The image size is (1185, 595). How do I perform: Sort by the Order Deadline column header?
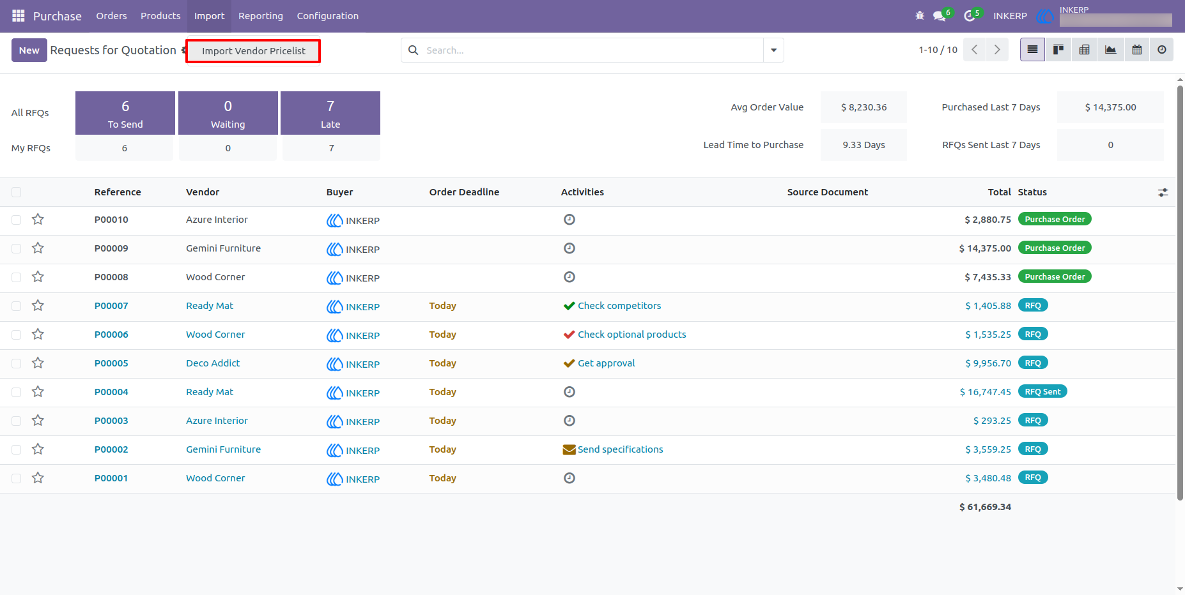pyautogui.click(x=464, y=192)
